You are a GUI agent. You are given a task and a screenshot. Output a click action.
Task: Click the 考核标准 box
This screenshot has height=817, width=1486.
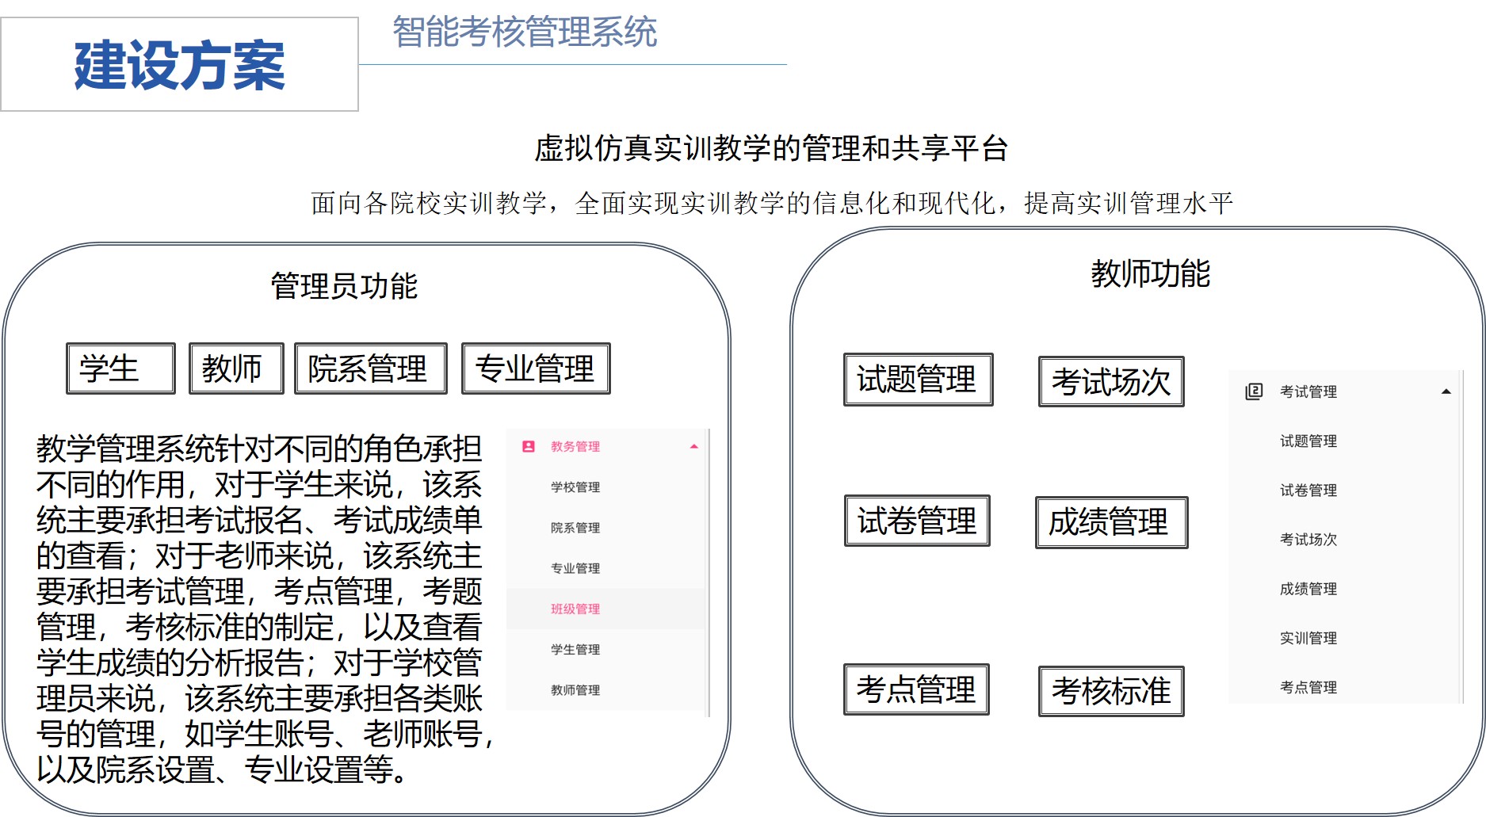pos(1111,691)
